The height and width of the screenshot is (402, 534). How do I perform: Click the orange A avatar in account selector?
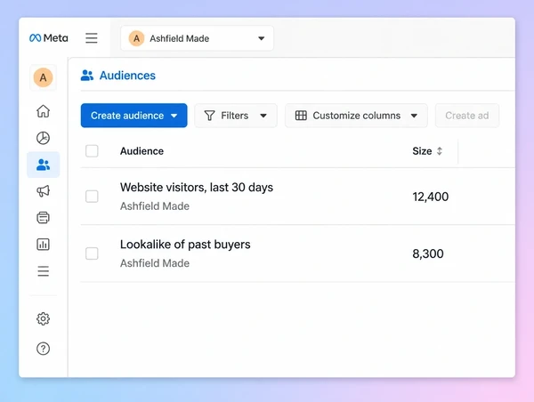136,38
